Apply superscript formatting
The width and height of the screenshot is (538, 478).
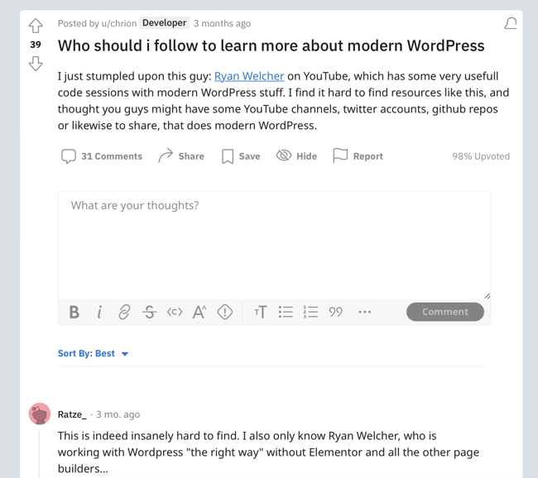coord(199,312)
